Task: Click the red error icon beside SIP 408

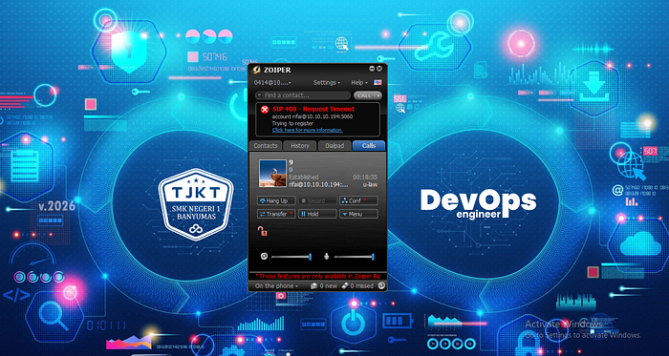Action: tap(265, 110)
